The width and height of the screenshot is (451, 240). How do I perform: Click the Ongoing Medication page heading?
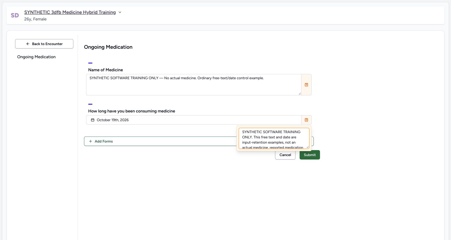[108, 47]
